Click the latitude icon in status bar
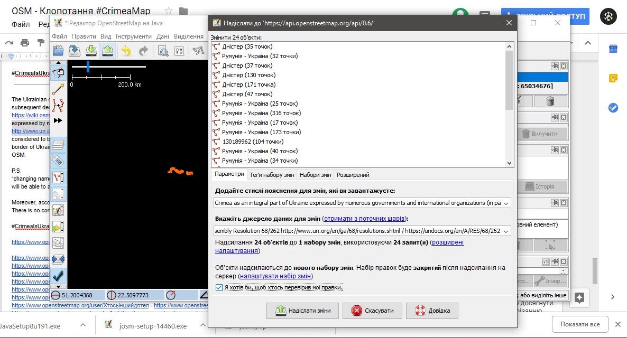Image resolution: width=627 pixels, height=338 pixels. point(56,295)
